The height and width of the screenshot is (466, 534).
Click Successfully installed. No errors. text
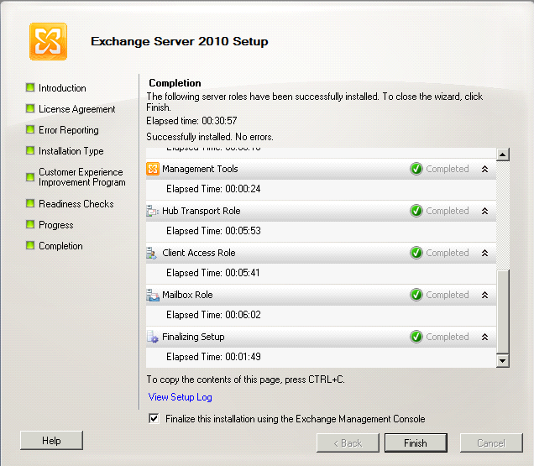[x=210, y=137]
